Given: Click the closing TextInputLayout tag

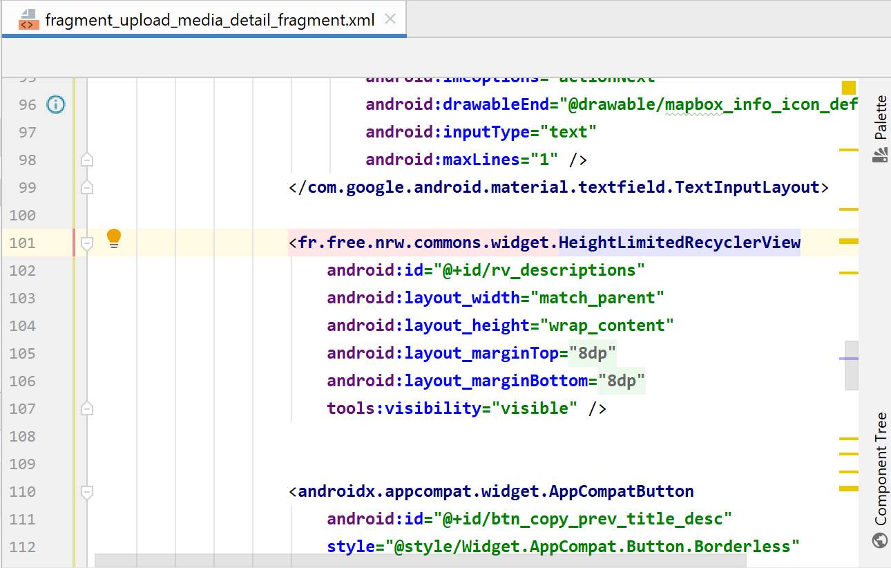Looking at the screenshot, I should point(559,187).
